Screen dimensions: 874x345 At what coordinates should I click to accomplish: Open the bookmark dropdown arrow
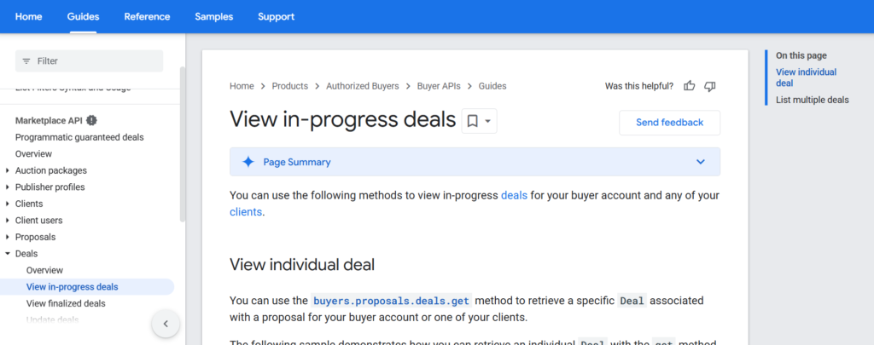[487, 121]
